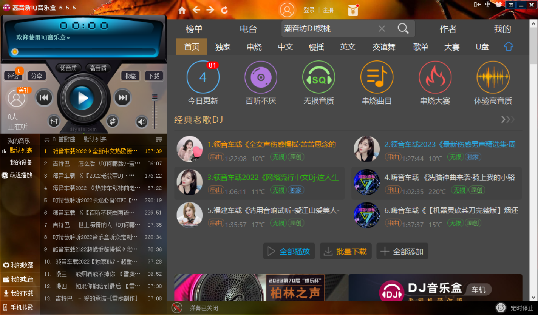The width and height of the screenshot is (538, 315).
Task: Open 最近播放 recent plays
Action: [x=21, y=175]
